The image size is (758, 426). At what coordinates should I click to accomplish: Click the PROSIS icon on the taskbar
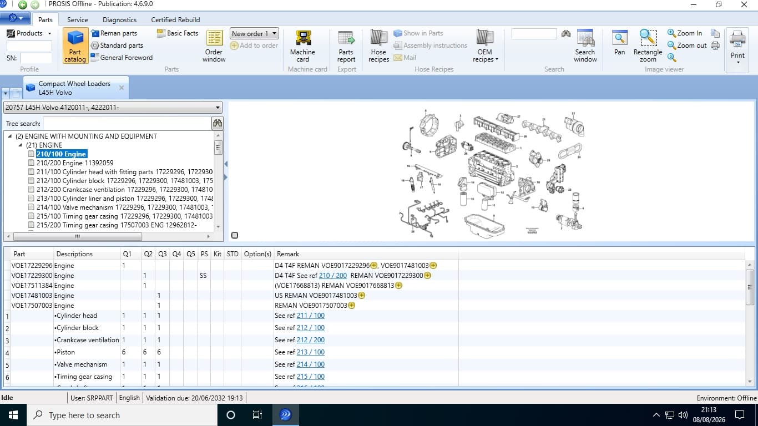point(285,415)
